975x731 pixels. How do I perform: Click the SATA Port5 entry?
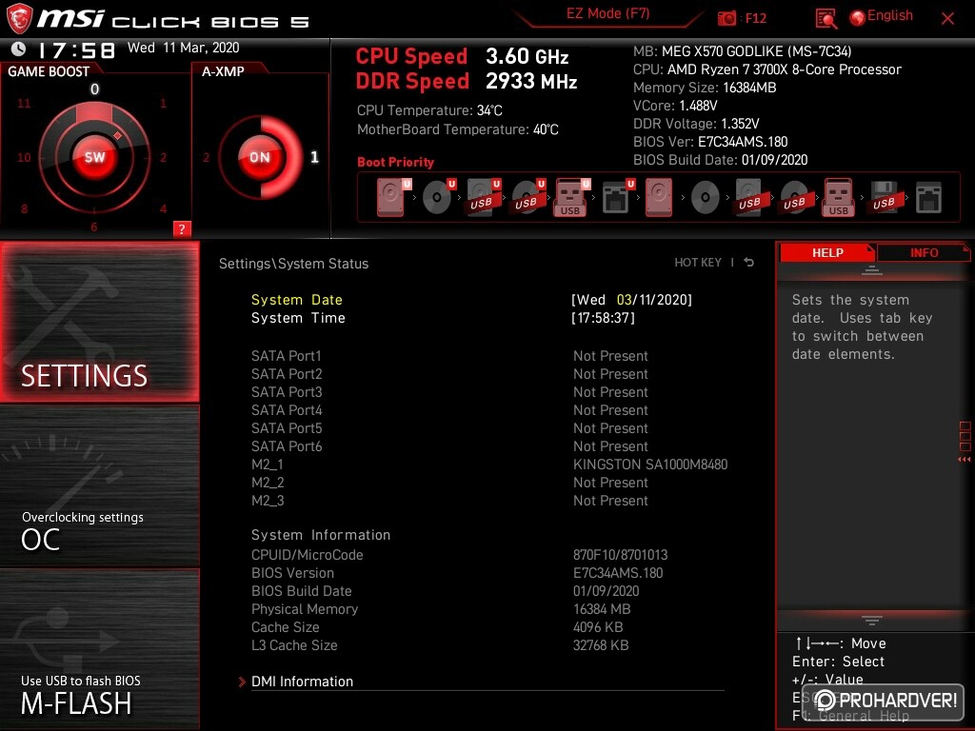[x=449, y=427]
